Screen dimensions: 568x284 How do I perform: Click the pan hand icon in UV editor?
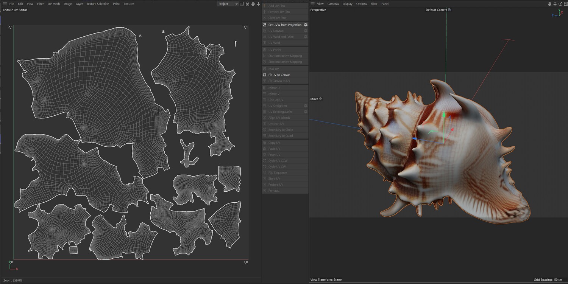pyautogui.click(x=253, y=4)
